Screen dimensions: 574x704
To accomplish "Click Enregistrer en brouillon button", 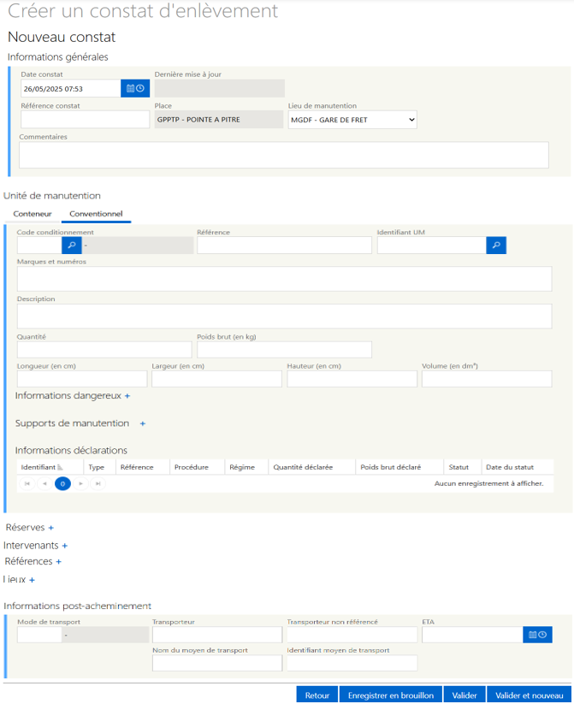I will tap(391, 695).
